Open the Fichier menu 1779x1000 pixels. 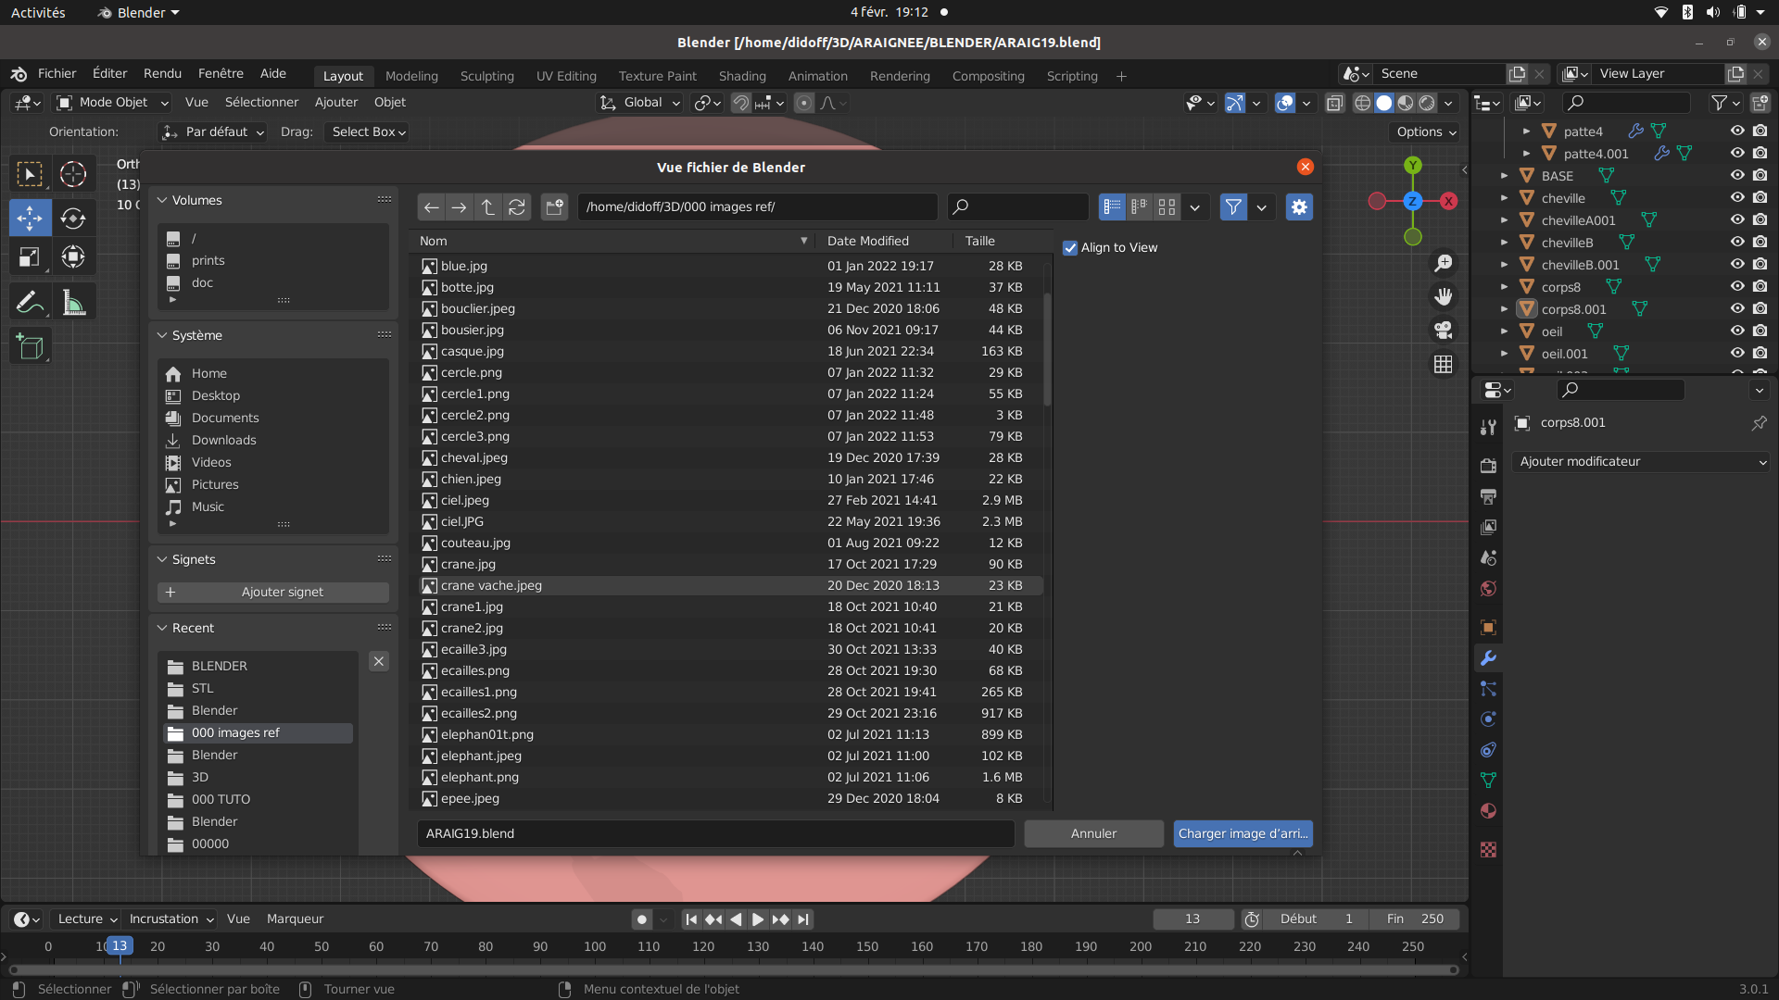57,73
